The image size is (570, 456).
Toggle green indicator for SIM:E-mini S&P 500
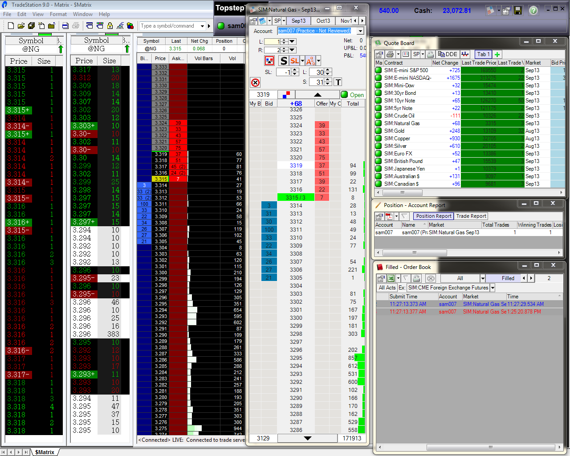pyautogui.click(x=379, y=70)
